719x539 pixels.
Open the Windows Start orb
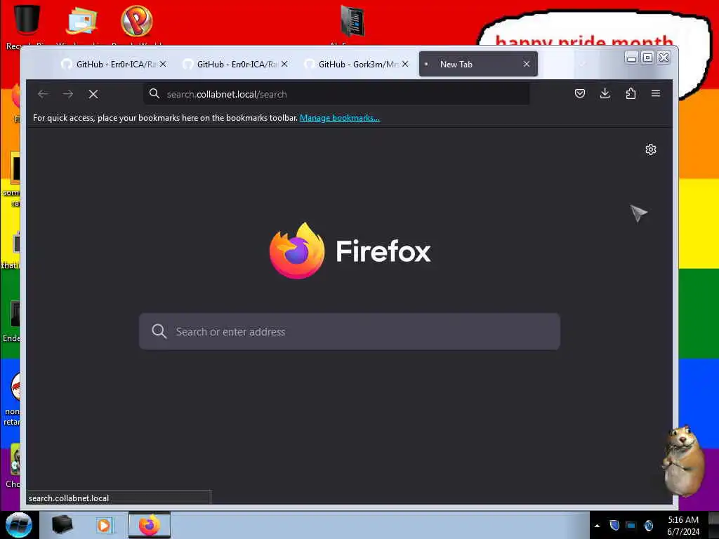pyautogui.click(x=18, y=525)
